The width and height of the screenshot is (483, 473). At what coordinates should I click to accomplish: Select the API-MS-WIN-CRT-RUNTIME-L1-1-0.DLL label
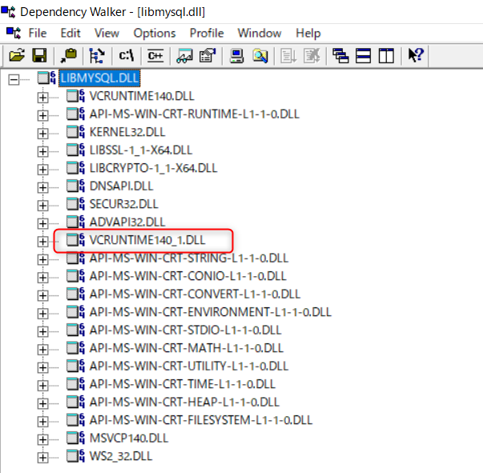click(x=195, y=114)
